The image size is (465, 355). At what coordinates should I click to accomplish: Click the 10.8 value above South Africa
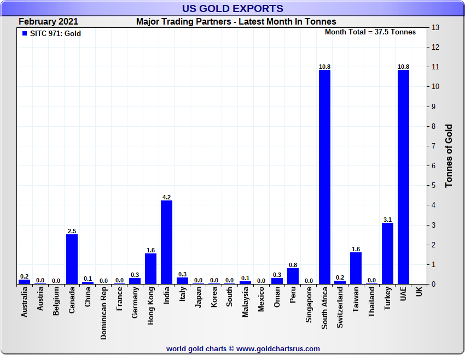point(324,67)
